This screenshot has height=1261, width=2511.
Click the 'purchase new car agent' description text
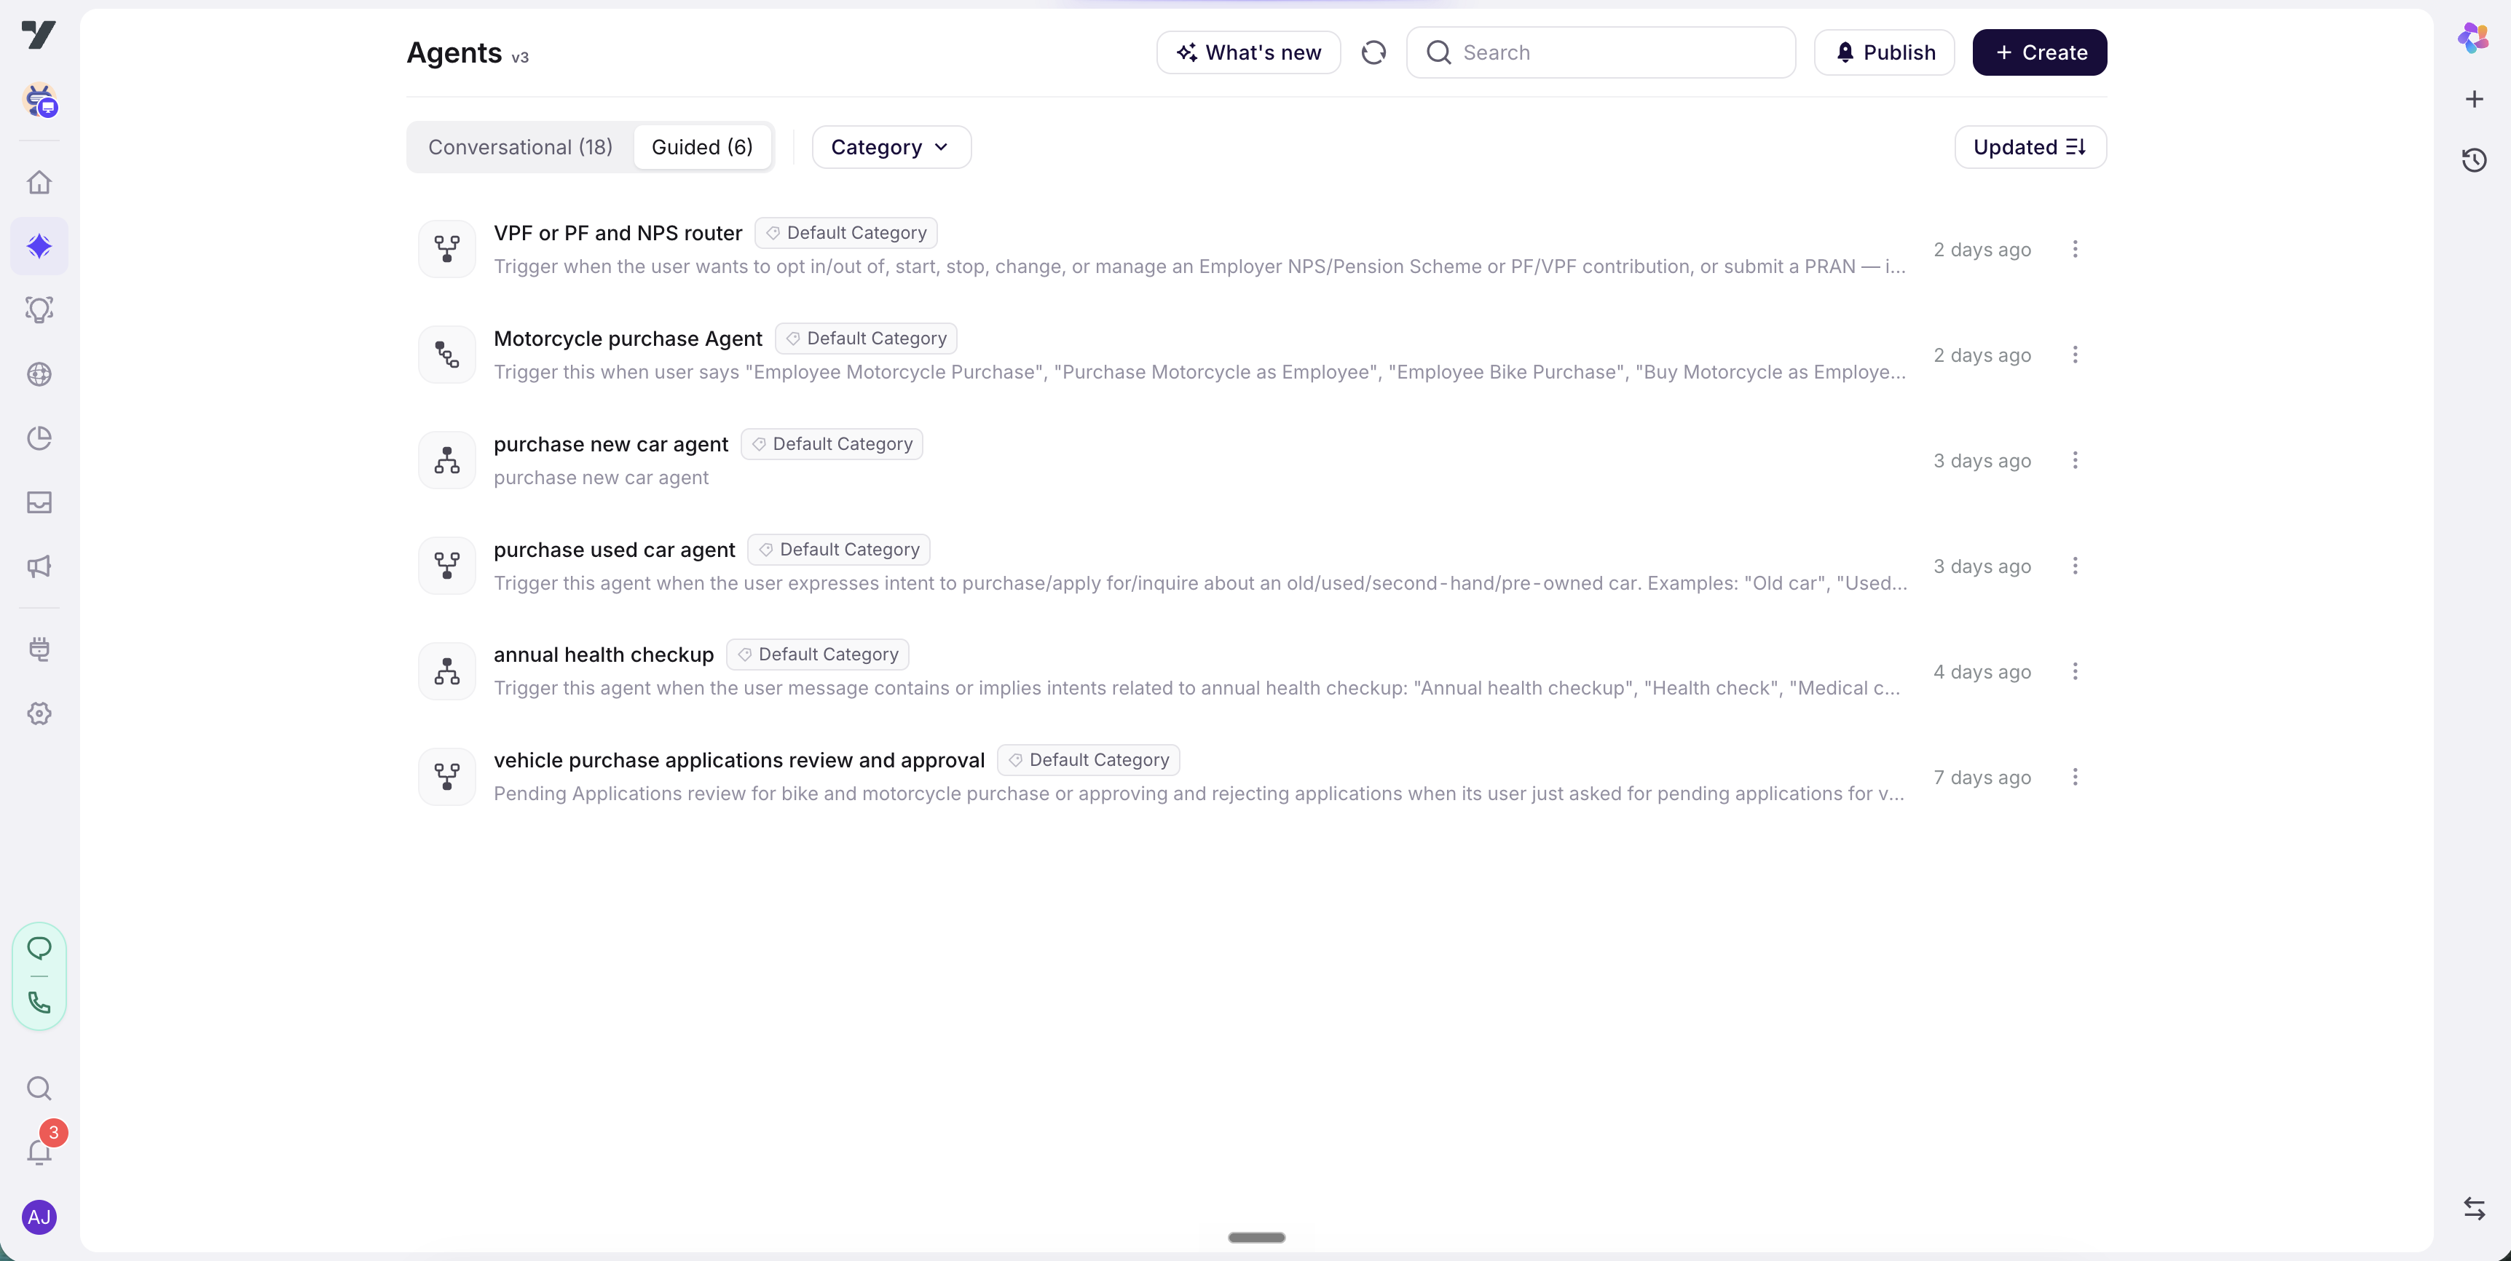click(601, 478)
